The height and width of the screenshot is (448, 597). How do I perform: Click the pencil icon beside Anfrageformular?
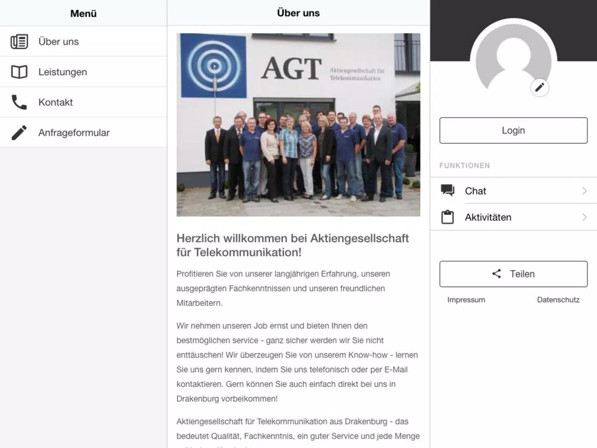point(19,133)
